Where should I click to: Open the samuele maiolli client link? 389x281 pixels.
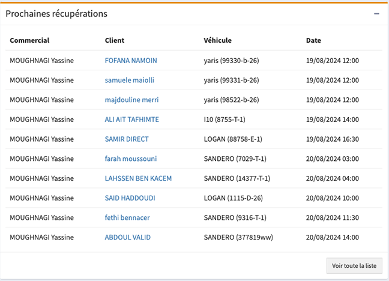point(129,80)
